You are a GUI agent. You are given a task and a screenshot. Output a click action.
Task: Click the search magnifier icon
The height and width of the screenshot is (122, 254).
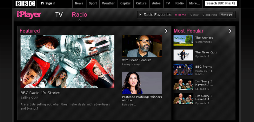[x=234, y=3]
